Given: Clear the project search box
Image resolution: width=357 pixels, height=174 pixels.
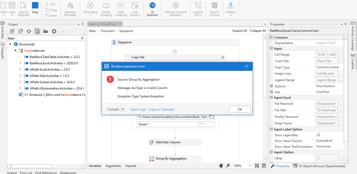Looking at the screenshot, I should (x=82, y=38).
